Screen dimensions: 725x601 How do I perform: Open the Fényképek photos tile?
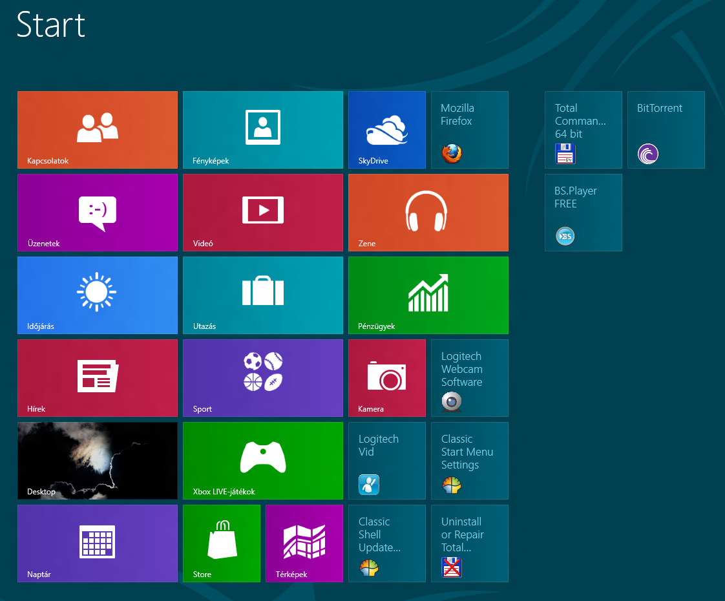pos(262,130)
